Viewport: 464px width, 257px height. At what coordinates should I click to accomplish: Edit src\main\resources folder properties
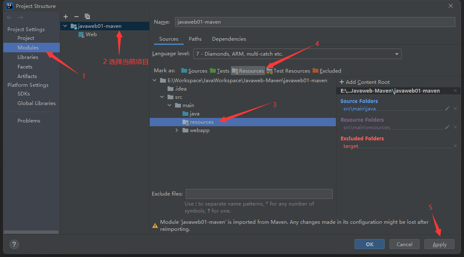point(447,127)
